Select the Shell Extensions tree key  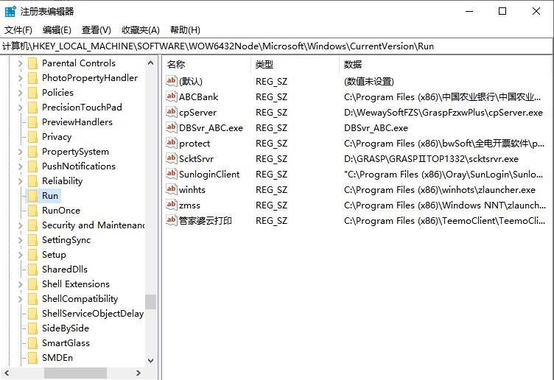(76, 284)
